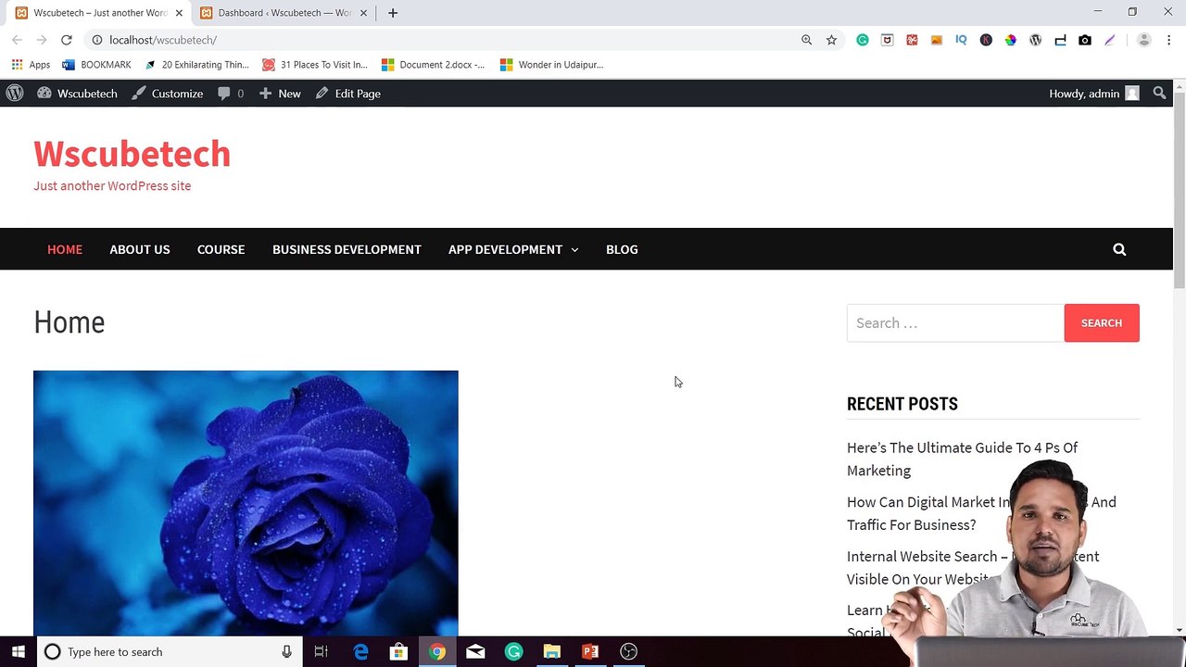1186x667 pixels.
Task: Open Howdy, admin account menu
Action: 1093,94
